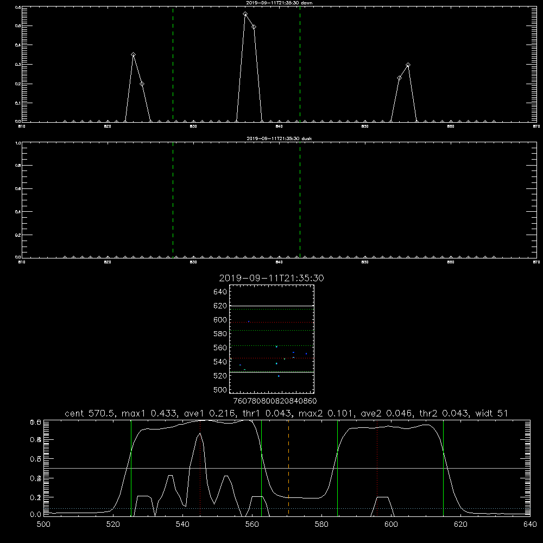Click the top diamond marker of the right dawn peak
The width and height of the screenshot is (543, 543).
pos(408,65)
